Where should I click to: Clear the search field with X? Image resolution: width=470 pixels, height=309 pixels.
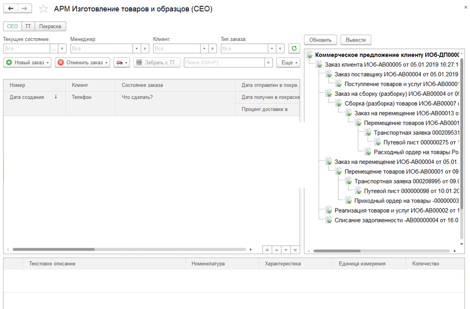268,63
